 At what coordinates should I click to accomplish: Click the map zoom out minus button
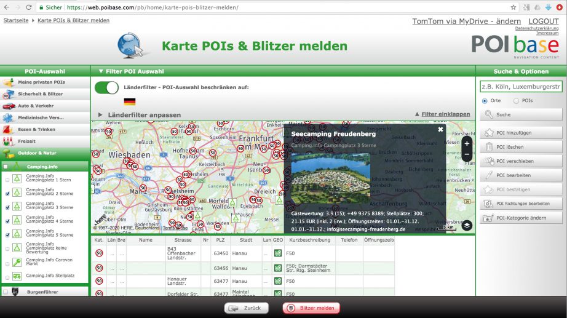click(x=467, y=154)
